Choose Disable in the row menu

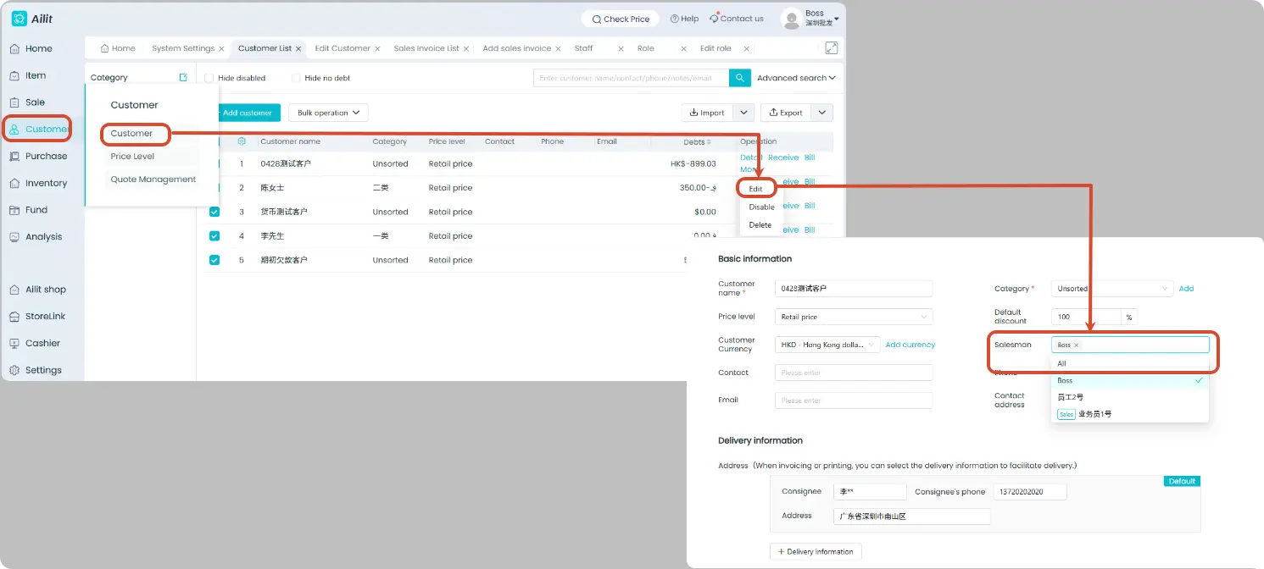point(761,207)
